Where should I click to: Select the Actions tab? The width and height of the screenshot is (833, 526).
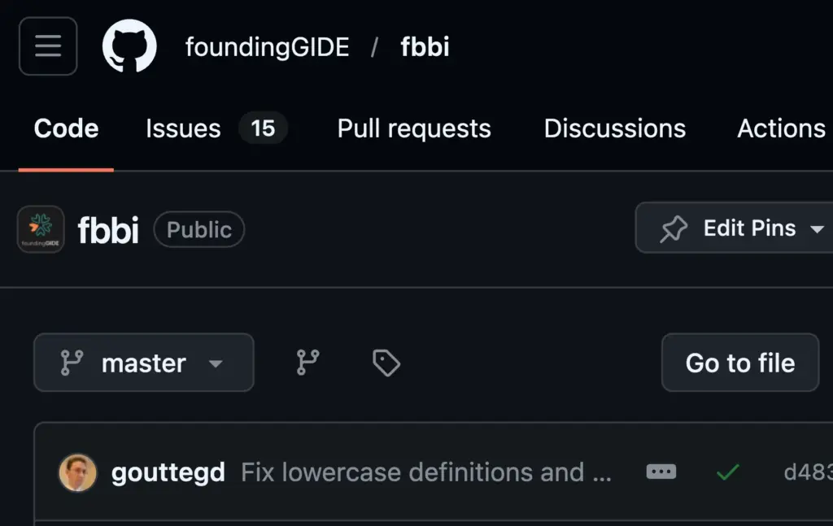point(780,128)
